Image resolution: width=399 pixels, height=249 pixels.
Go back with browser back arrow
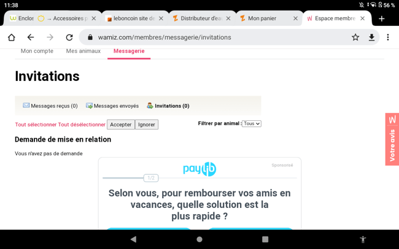[x=31, y=37]
